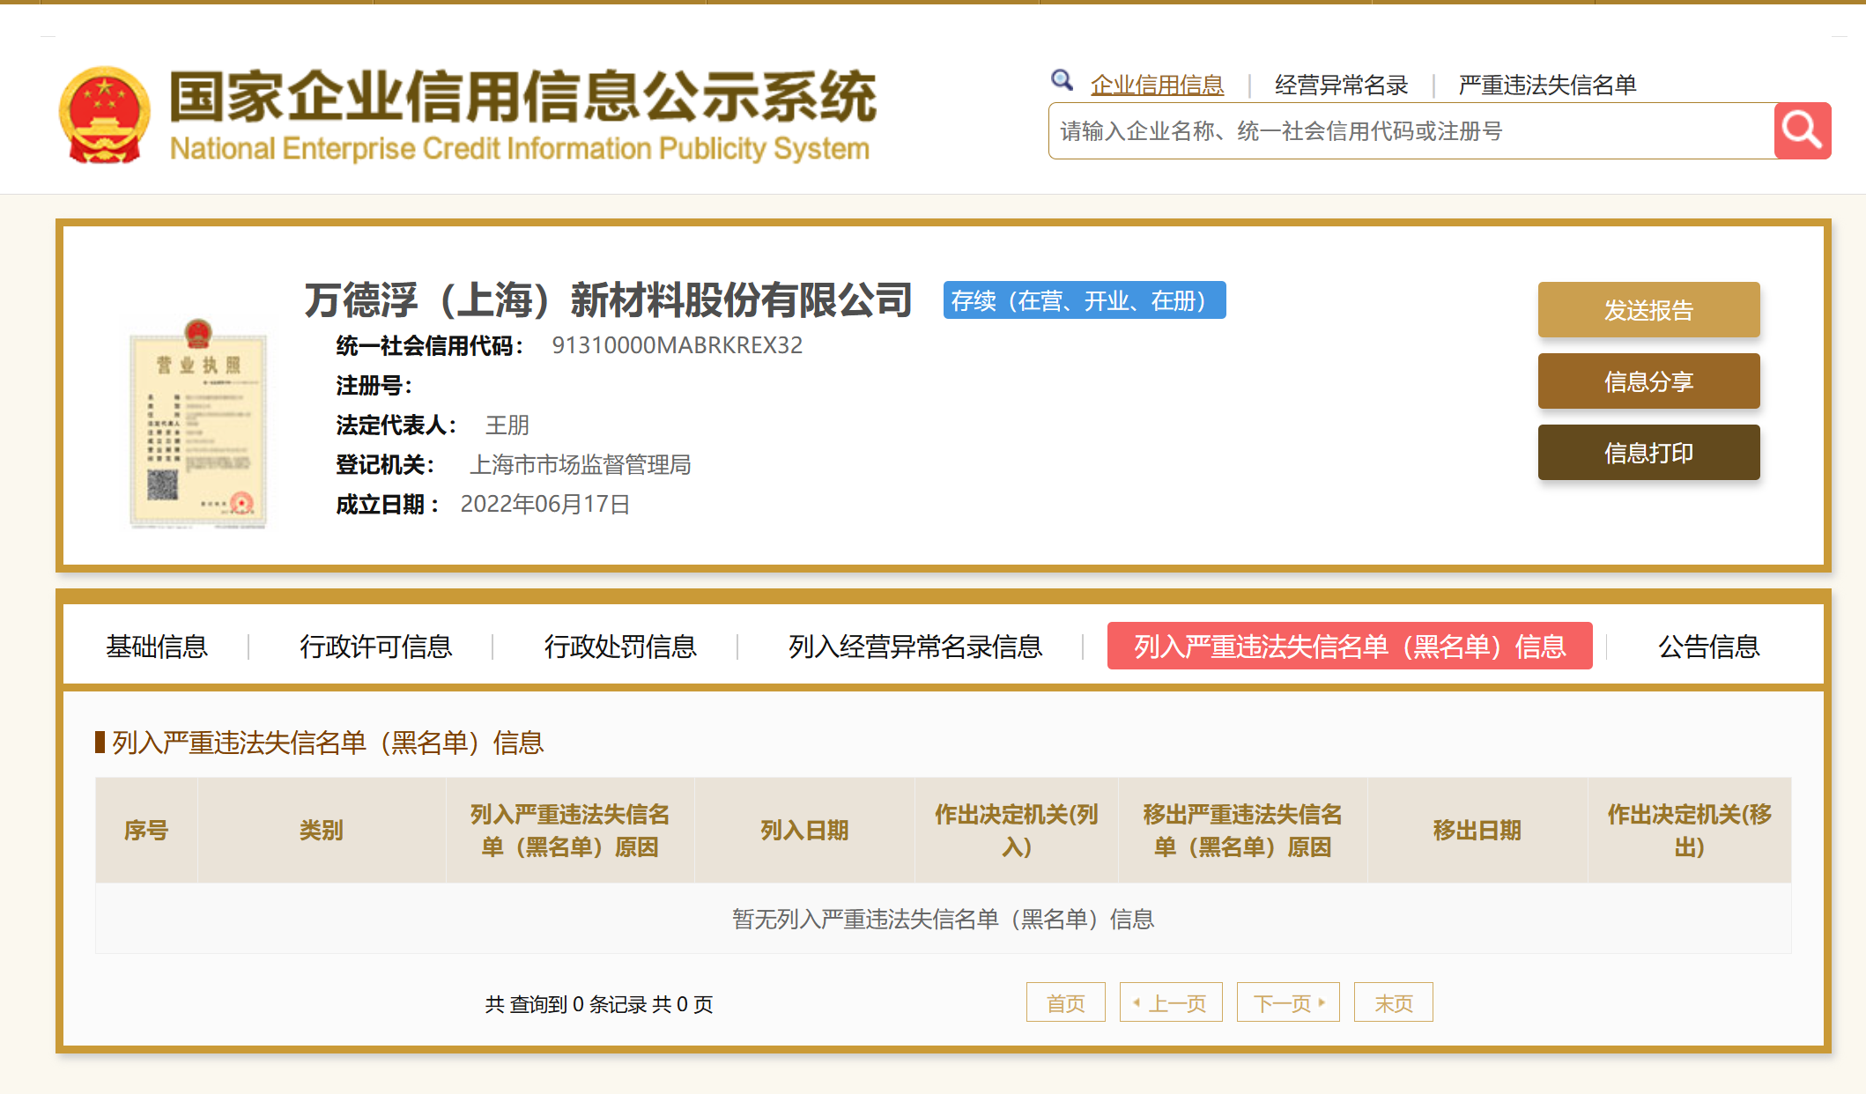Click the 信息分享 button

(x=1648, y=381)
